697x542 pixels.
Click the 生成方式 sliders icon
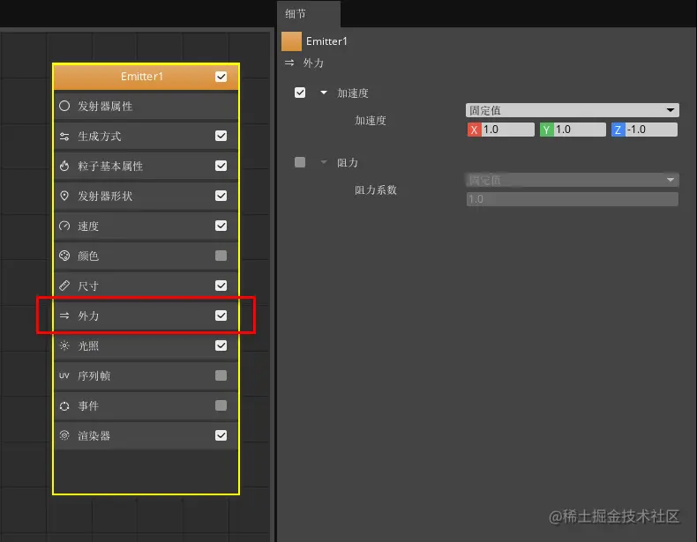[x=64, y=137]
